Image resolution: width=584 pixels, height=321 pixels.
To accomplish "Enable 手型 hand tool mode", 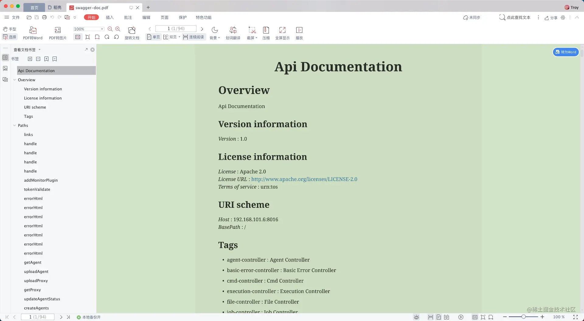I will (9, 29).
